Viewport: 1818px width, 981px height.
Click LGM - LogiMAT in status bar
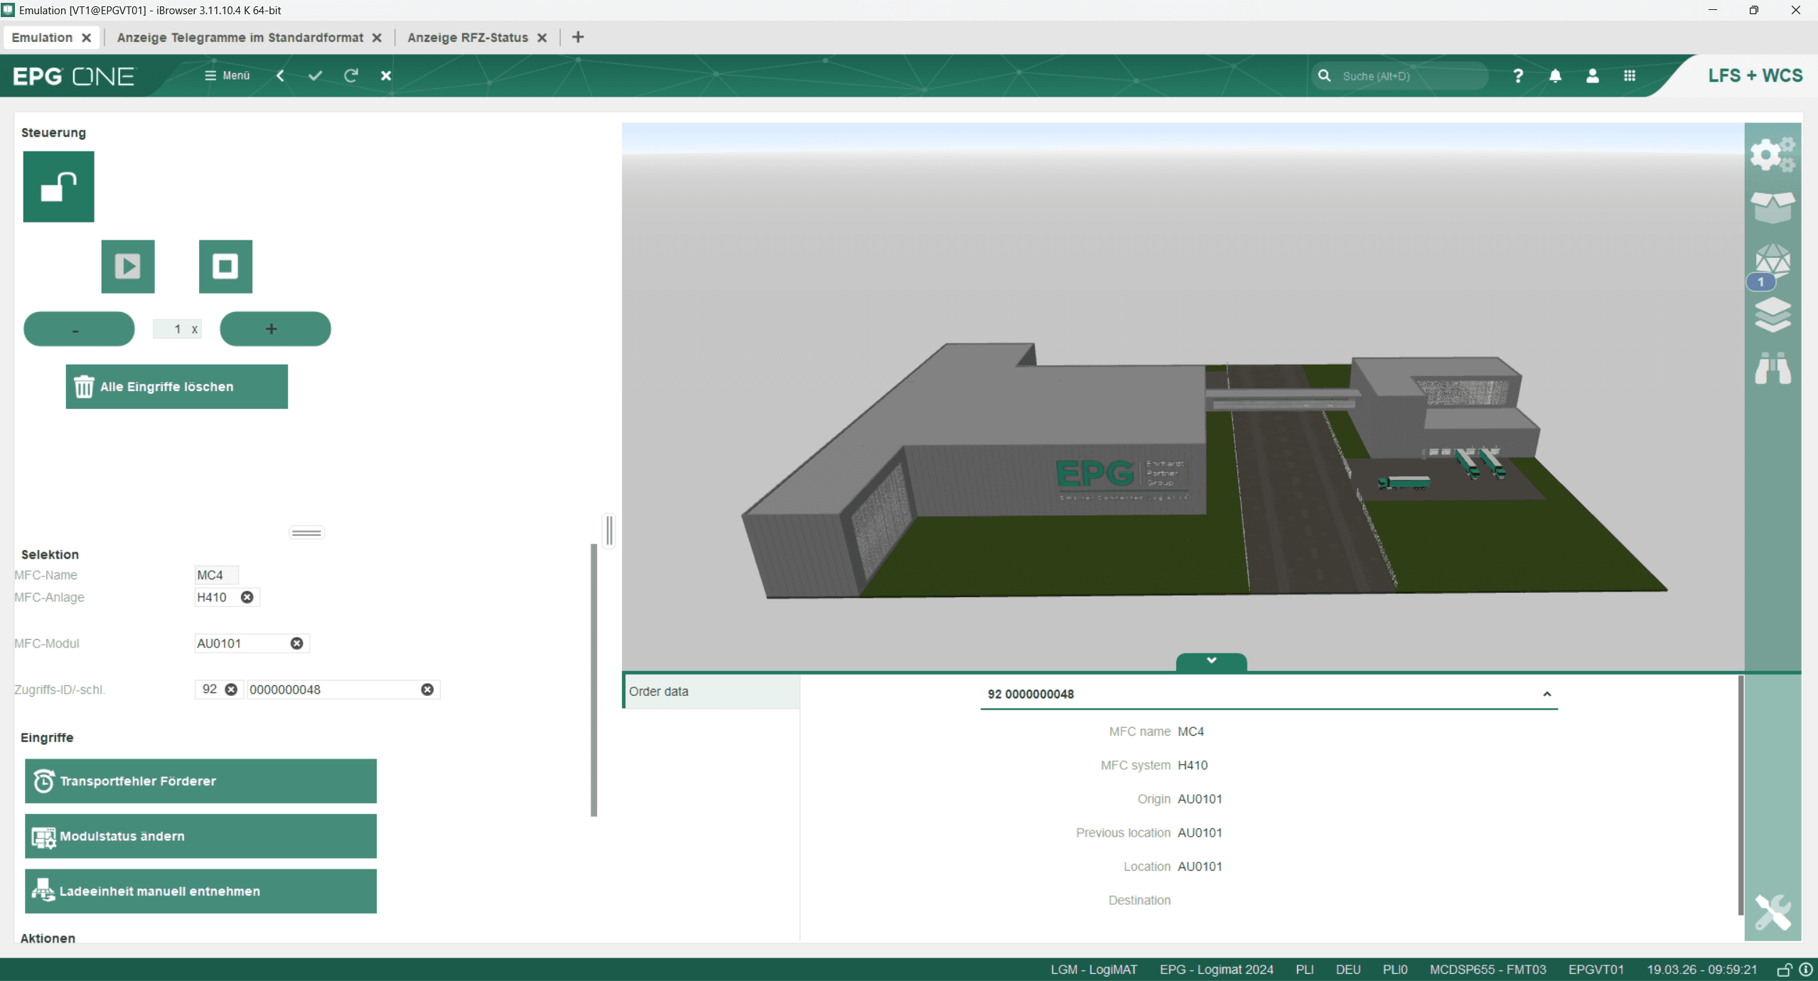pyautogui.click(x=1094, y=970)
